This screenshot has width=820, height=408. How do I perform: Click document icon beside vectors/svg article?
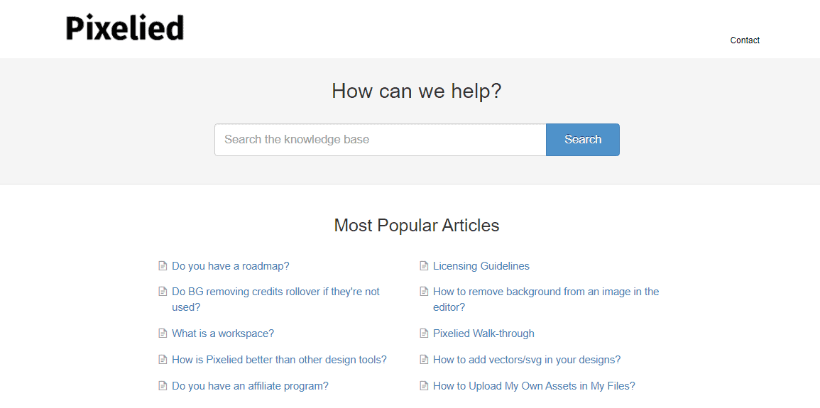tap(424, 360)
